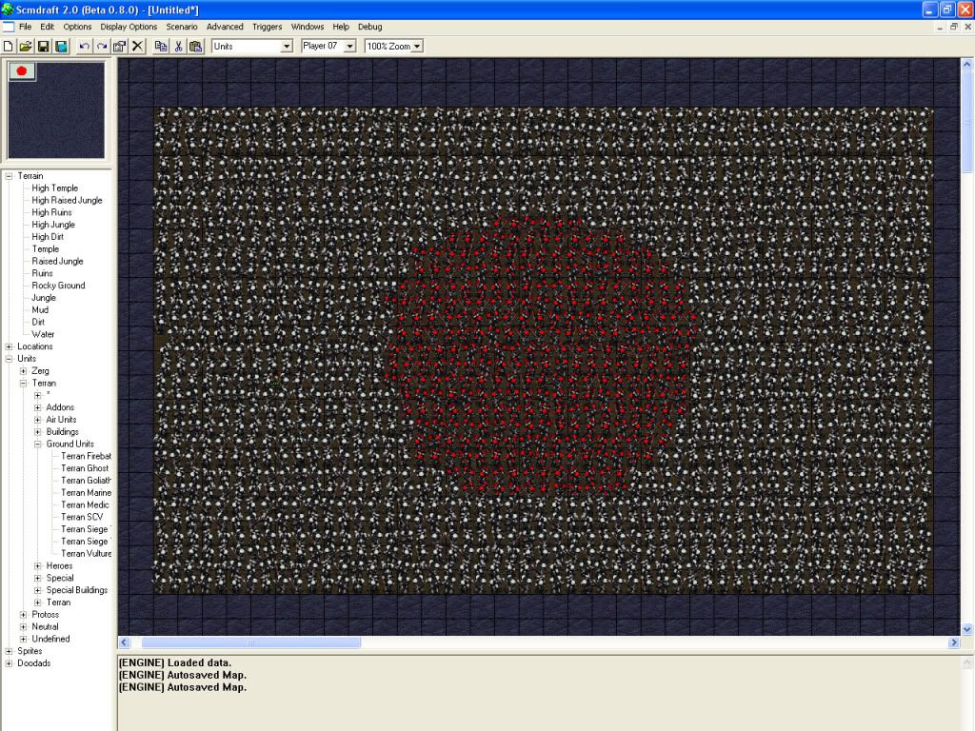
Task: Open the Debug menu
Action: (x=370, y=27)
